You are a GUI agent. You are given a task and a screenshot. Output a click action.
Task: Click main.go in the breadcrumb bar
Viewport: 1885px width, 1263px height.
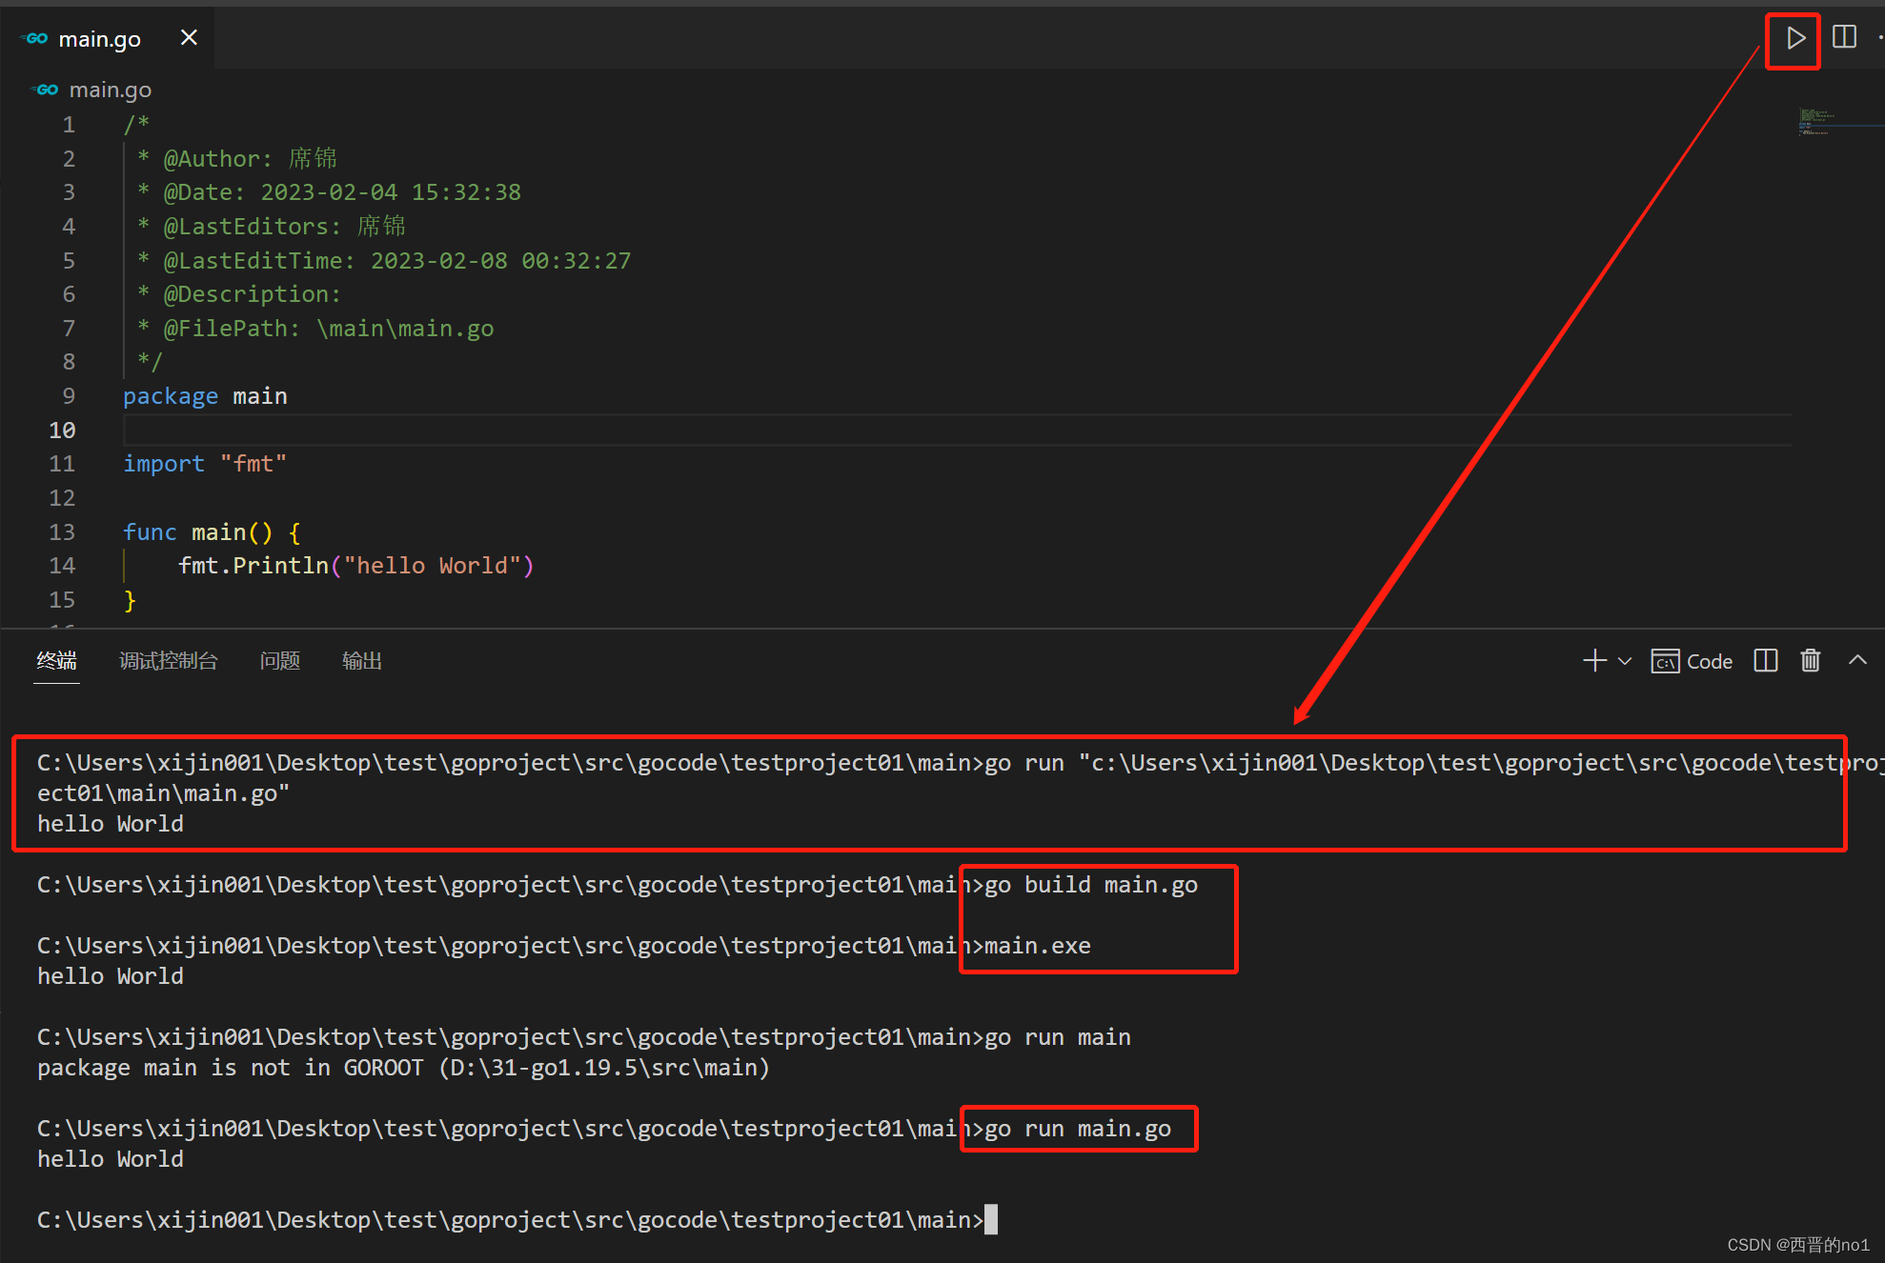tap(110, 90)
